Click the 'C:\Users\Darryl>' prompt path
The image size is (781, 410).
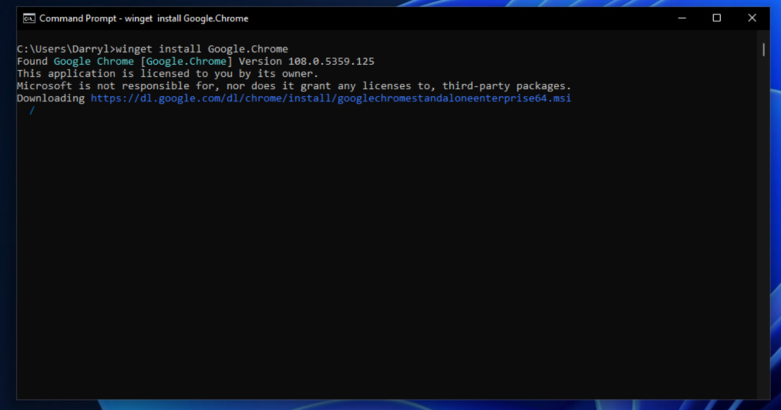(66, 49)
